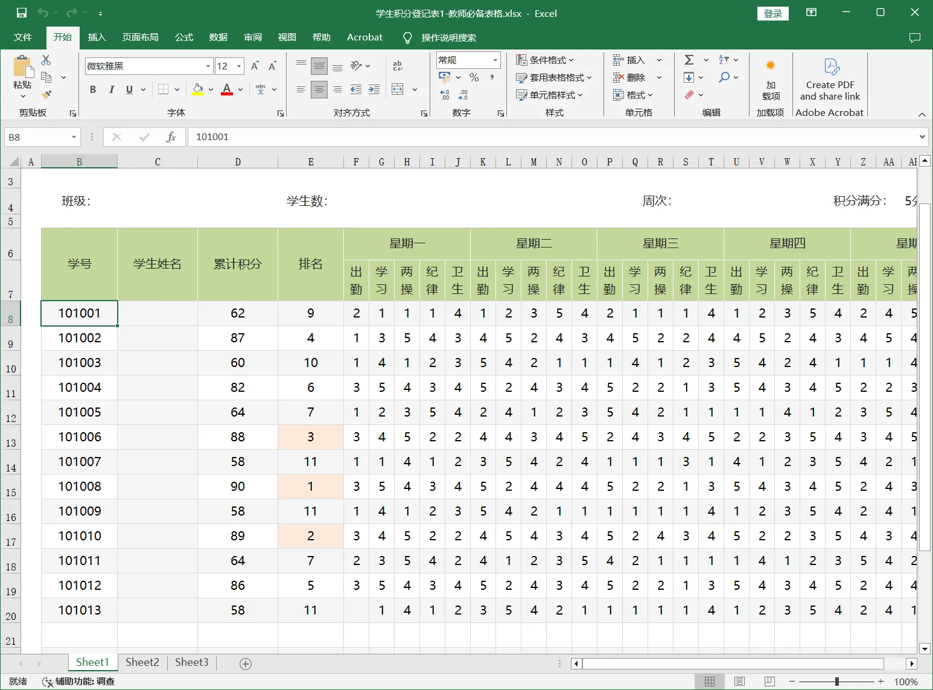Open the Name Box dropdown arrow
Image resolution: width=933 pixels, height=690 pixels.
point(74,137)
